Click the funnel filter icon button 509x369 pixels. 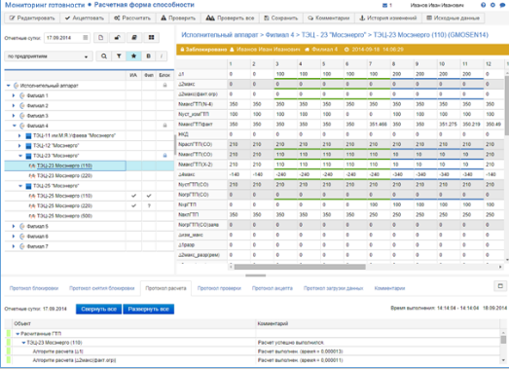pyautogui.click(x=119, y=56)
